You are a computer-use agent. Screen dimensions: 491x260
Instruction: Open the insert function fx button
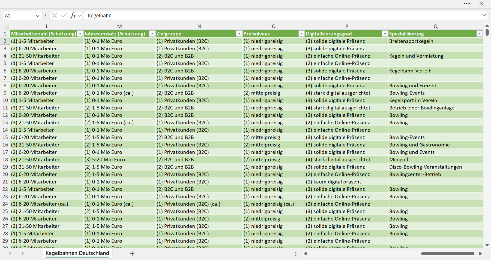(x=73, y=16)
